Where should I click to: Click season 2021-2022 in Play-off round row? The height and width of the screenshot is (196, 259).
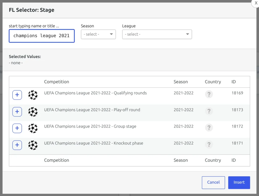(x=184, y=110)
